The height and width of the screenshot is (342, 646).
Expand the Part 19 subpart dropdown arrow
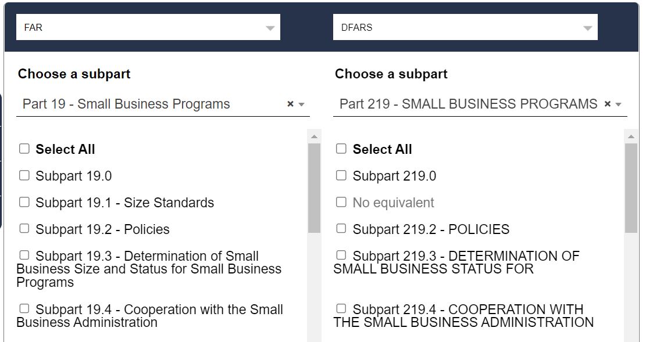coord(301,105)
